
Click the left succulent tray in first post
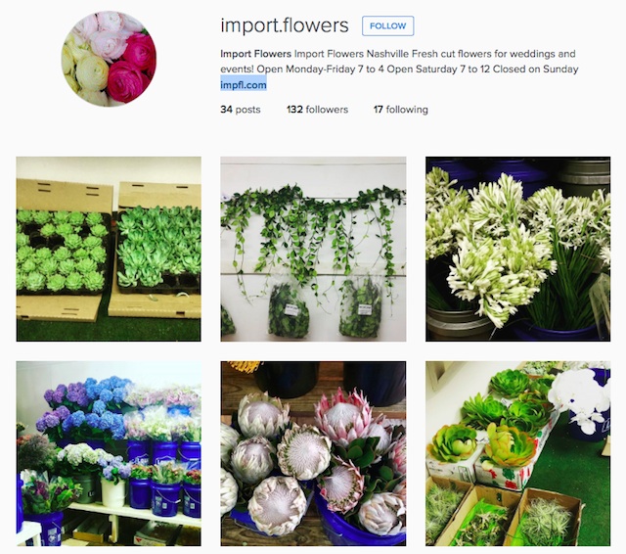click(62, 251)
